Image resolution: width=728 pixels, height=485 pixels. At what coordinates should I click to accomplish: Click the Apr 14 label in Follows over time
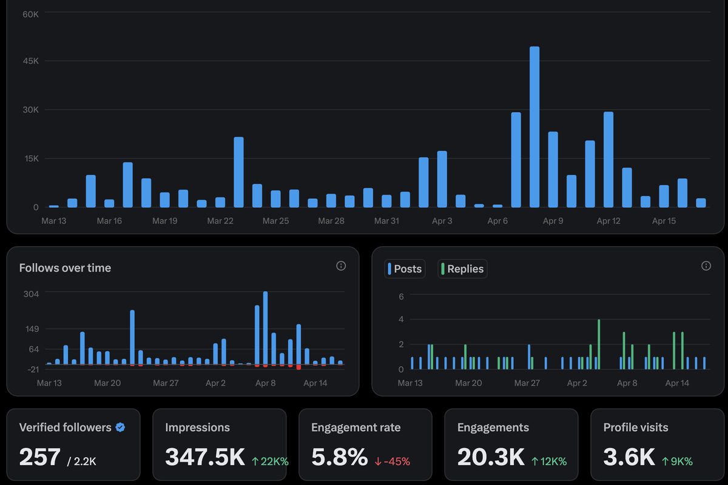315,383
